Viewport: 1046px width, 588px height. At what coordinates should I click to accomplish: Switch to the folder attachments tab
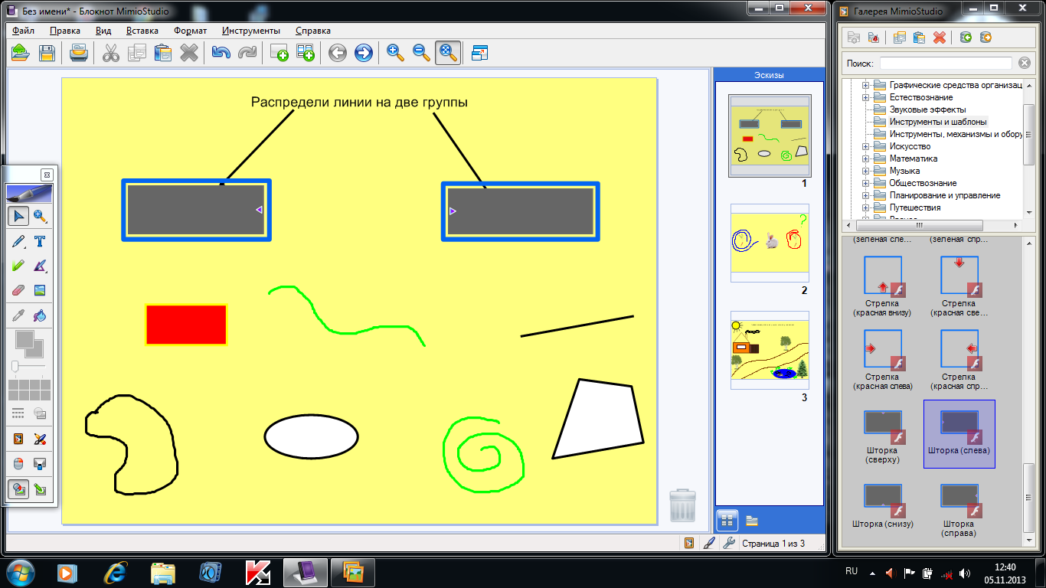[752, 521]
